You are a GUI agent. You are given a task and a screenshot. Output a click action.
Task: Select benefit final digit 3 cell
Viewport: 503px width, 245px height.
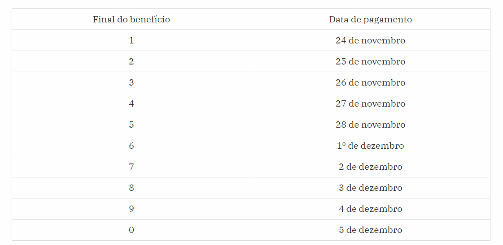coord(131,82)
